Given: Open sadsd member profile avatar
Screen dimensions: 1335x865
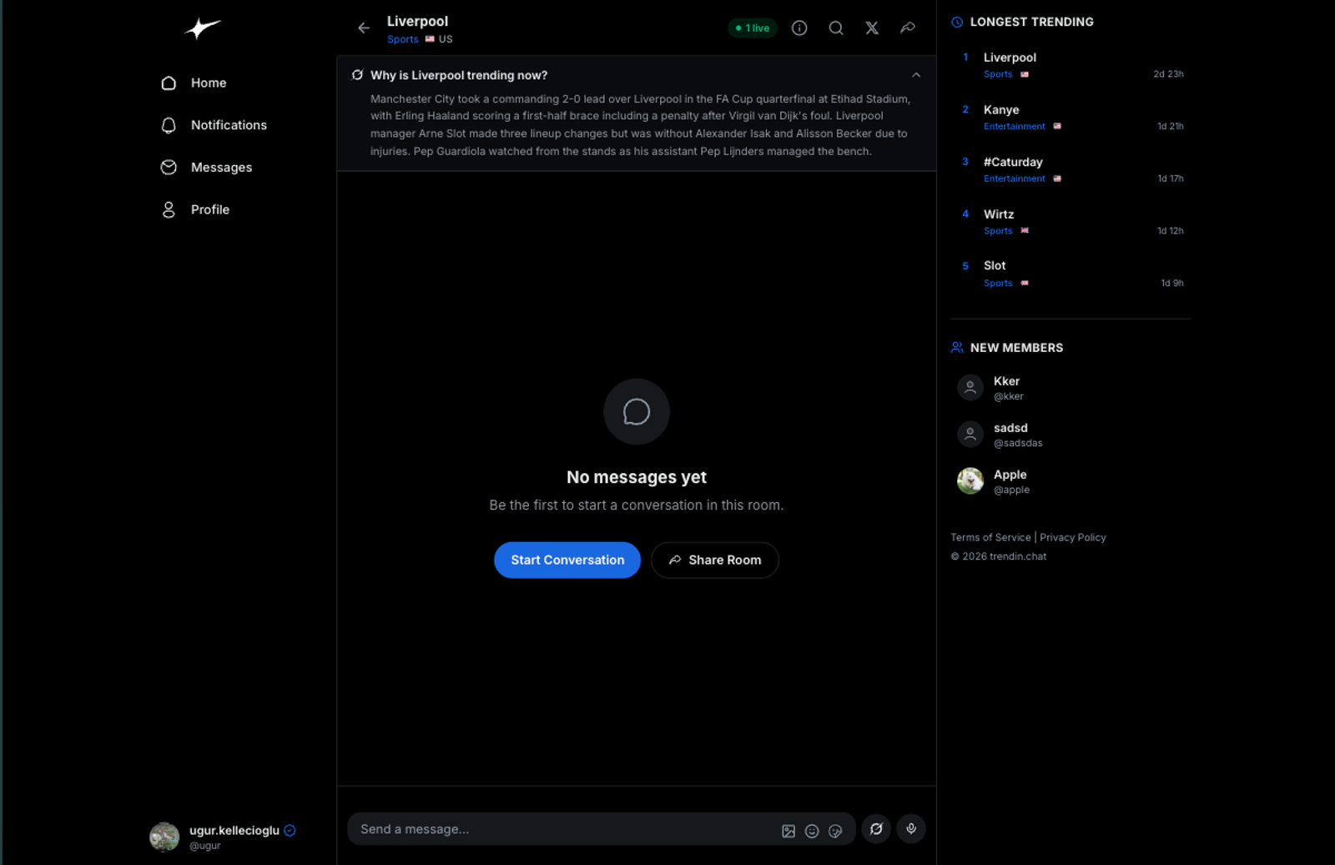Looking at the screenshot, I should [x=970, y=435].
